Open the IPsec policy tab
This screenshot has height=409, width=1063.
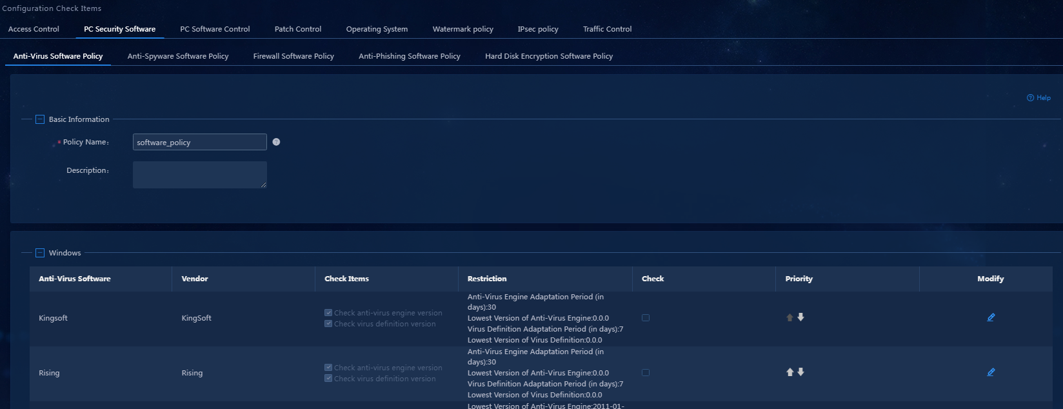538,29
